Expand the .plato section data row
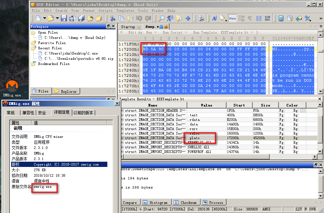This screenshot has height=213, width=324. 122,138
